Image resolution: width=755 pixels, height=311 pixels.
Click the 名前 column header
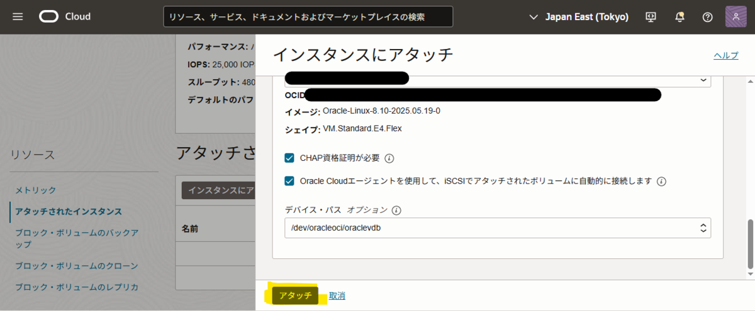(x=190, y=229)
